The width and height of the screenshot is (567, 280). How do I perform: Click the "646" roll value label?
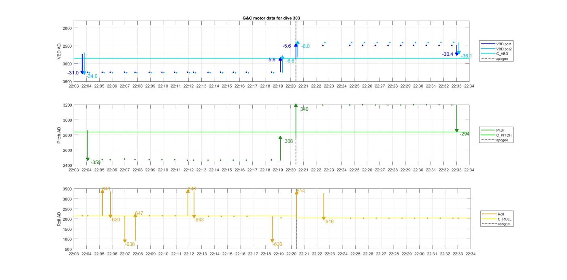(x=192, y=189)
